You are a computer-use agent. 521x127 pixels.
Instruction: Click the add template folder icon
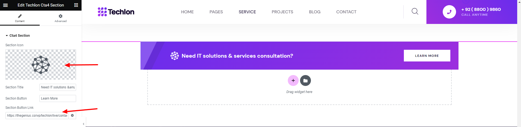(x=305, y=80)
